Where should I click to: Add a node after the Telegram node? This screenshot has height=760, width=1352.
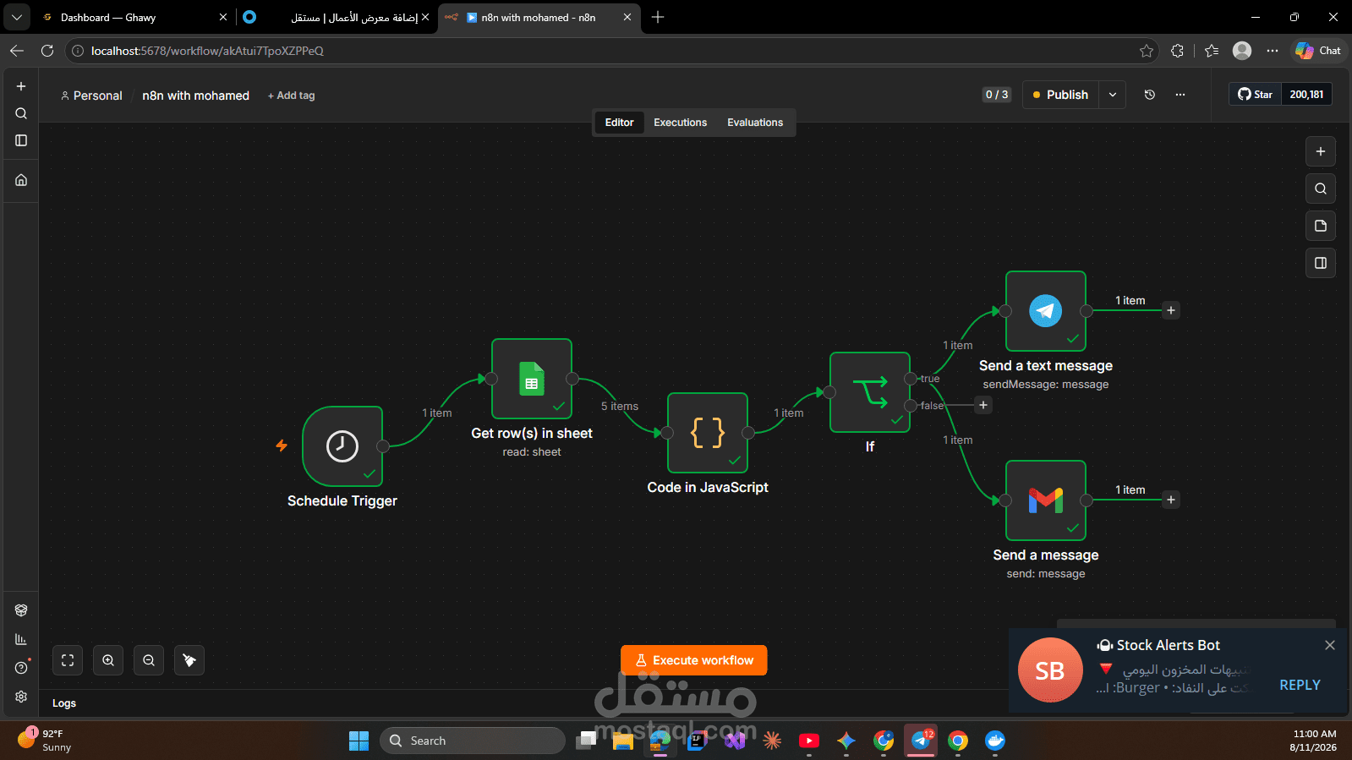coord(1171,310)
